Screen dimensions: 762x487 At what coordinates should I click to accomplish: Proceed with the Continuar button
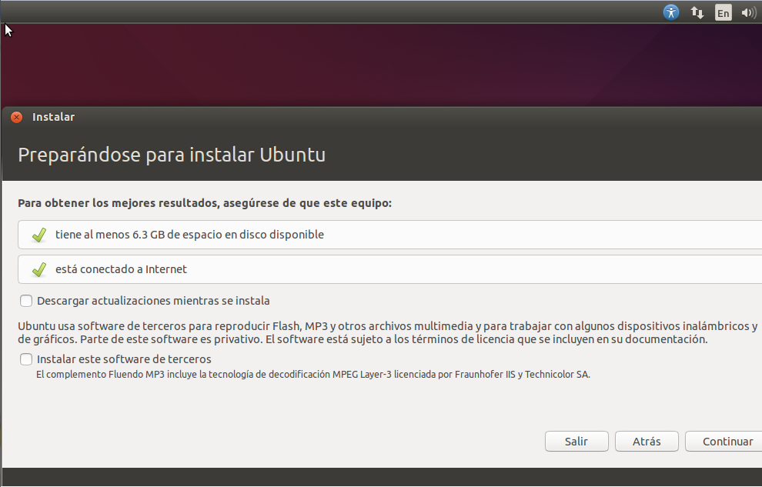pyautogui.click(x=725, y=442)
